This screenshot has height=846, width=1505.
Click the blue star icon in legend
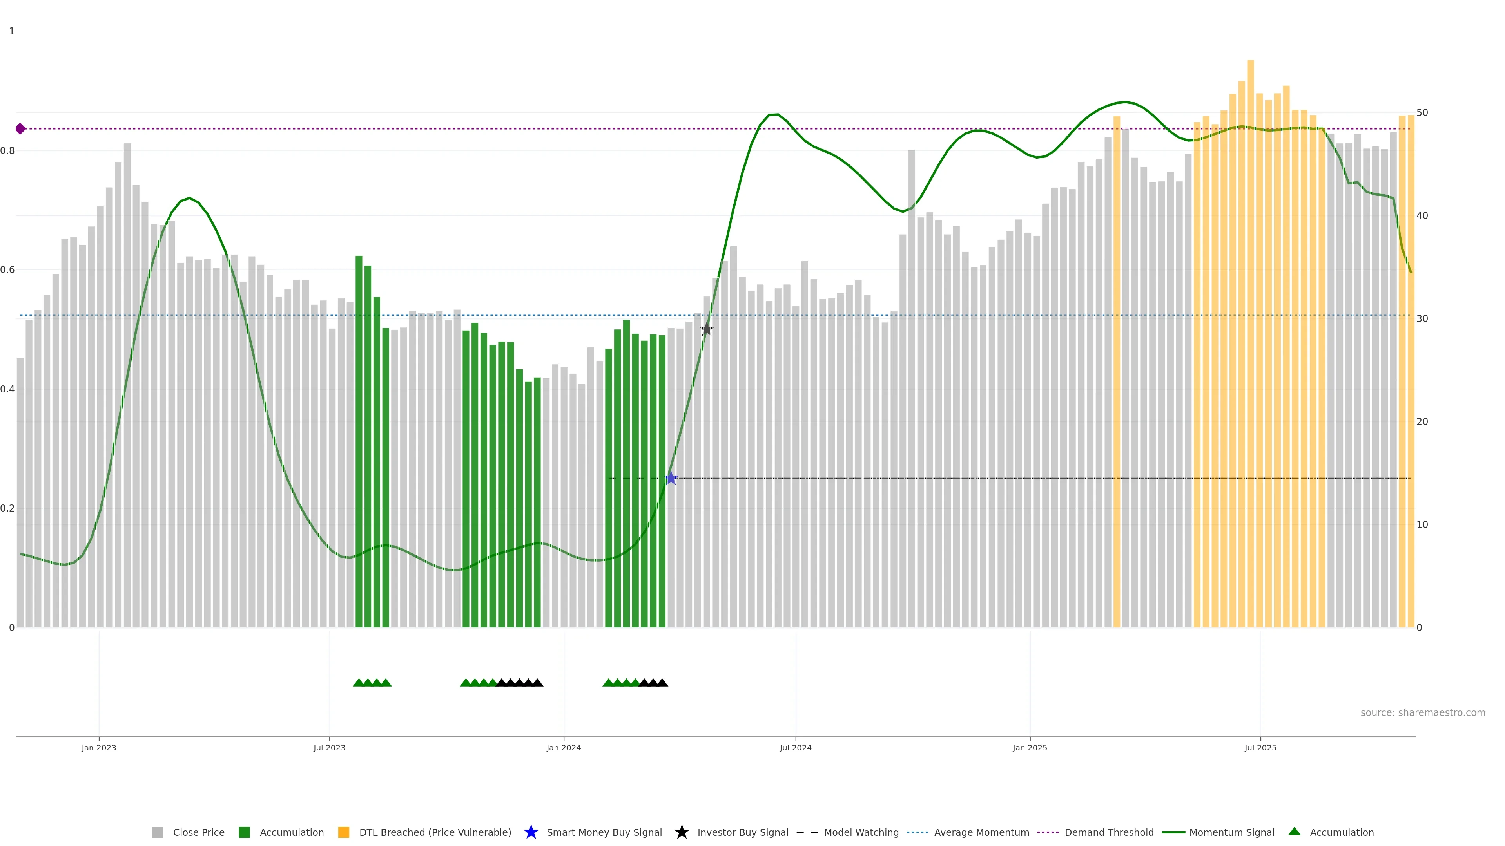(531, 832)
